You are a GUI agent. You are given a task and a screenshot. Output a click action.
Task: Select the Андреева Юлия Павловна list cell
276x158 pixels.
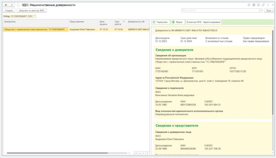click(x=84, y=29)
